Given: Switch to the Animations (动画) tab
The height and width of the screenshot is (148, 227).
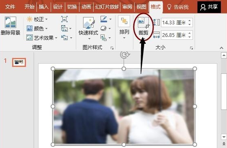Looking at the screenshot, I should pyautogui.click(x=86, y=6).
